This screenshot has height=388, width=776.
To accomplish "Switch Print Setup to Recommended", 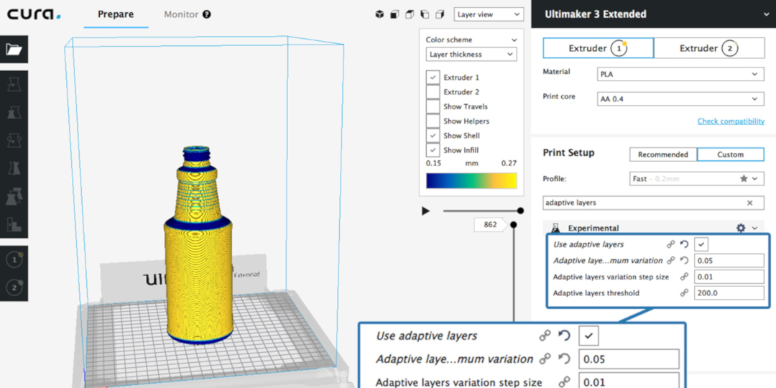I will click(663, 154).
